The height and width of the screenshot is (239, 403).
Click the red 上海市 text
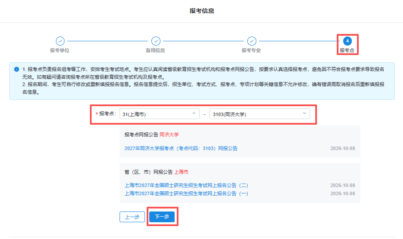[x=181, y=172]
